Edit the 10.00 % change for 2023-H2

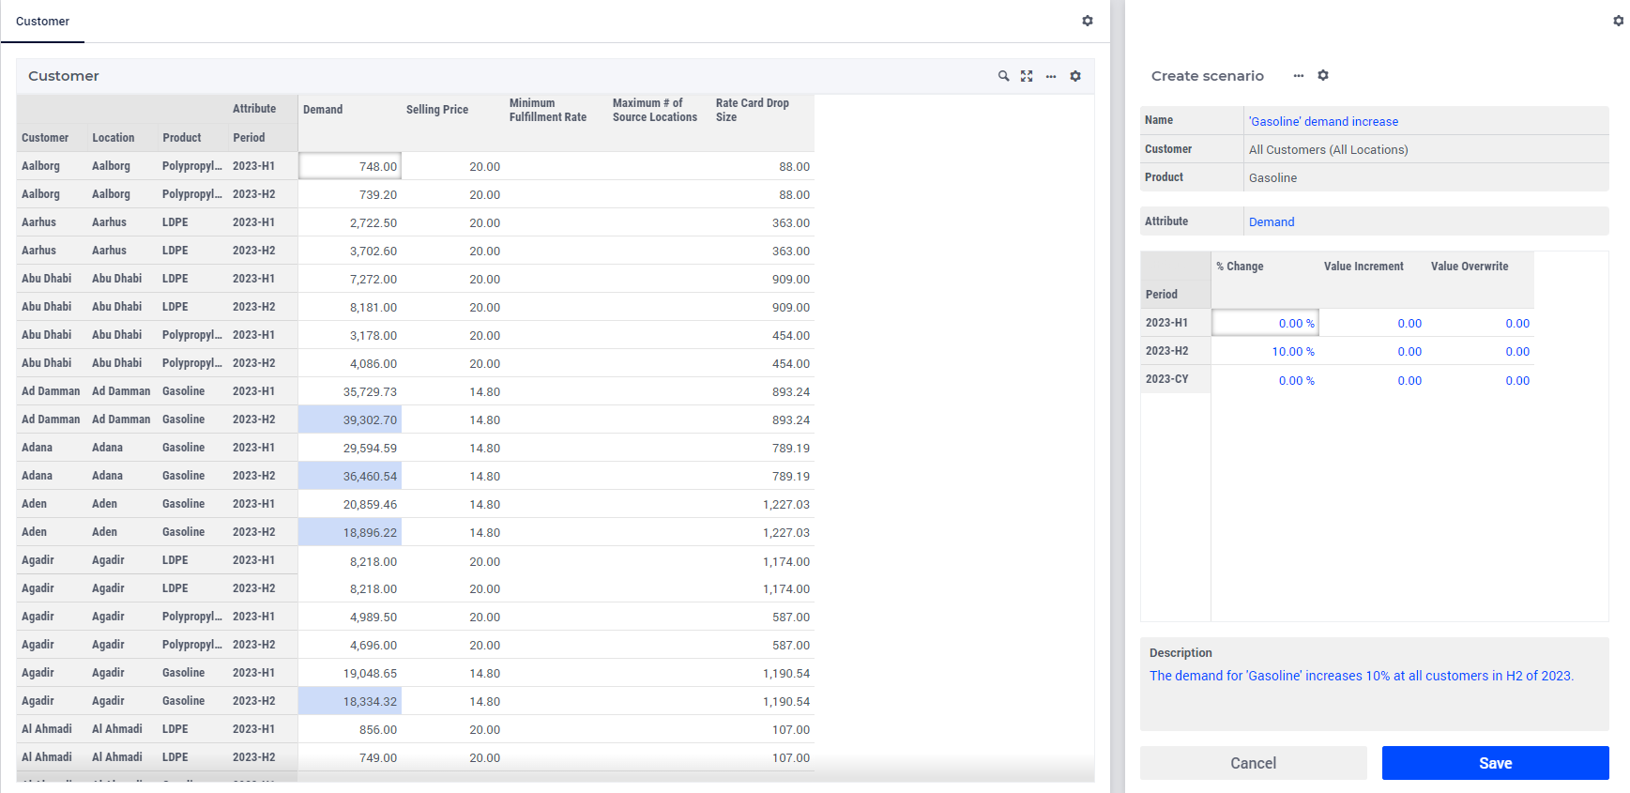(x=1265, y=351)
